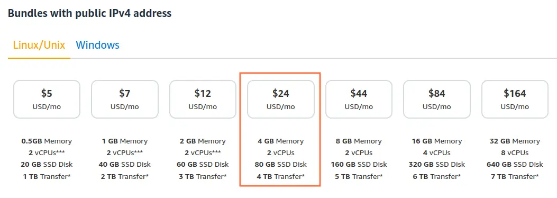Pick the highlighted $24 USD/mo plan
The image size is (557, 198).
(x=281, y=99)
